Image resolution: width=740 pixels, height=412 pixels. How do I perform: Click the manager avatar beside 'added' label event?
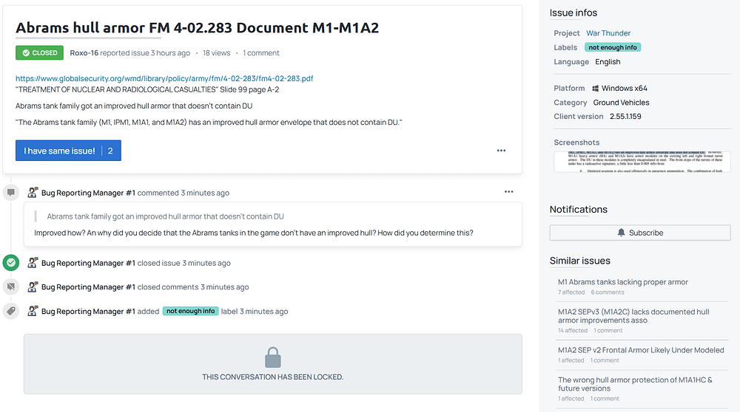point(32,311)
